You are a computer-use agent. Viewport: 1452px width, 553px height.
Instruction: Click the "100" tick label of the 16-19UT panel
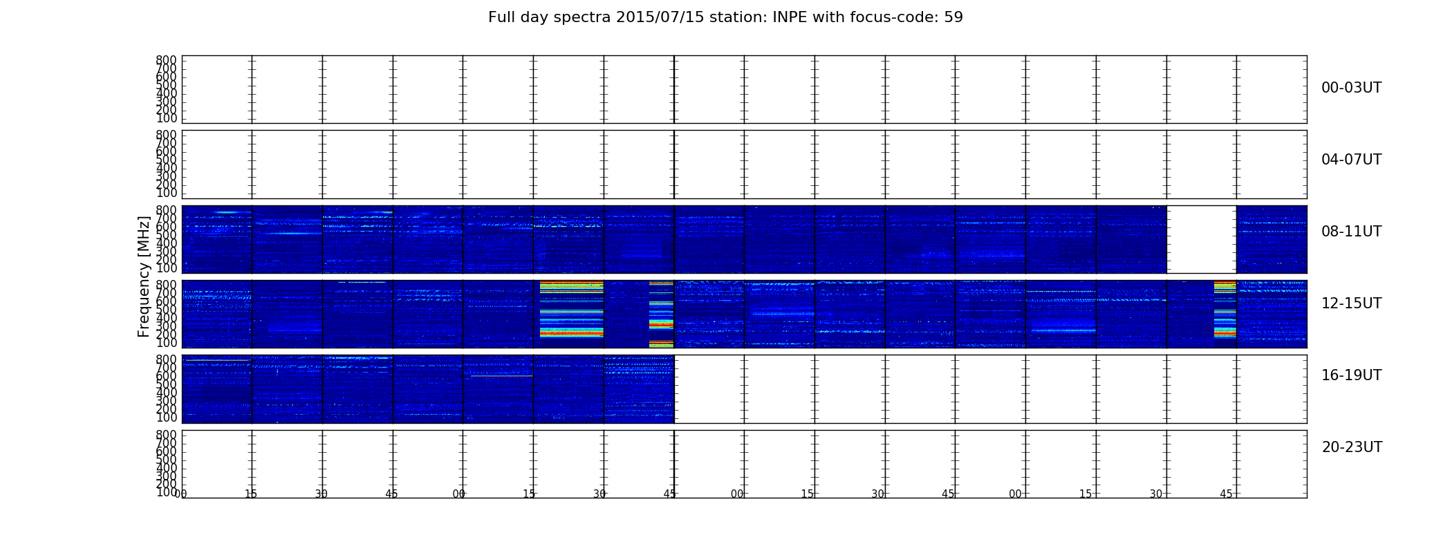click(167, 418)
